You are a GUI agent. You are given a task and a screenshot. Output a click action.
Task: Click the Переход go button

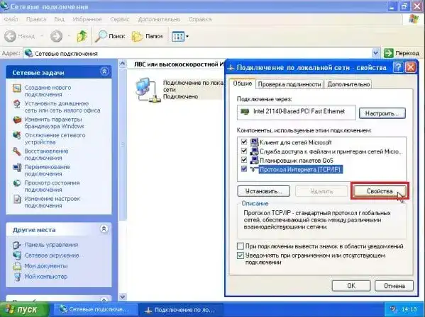point(402,53)
